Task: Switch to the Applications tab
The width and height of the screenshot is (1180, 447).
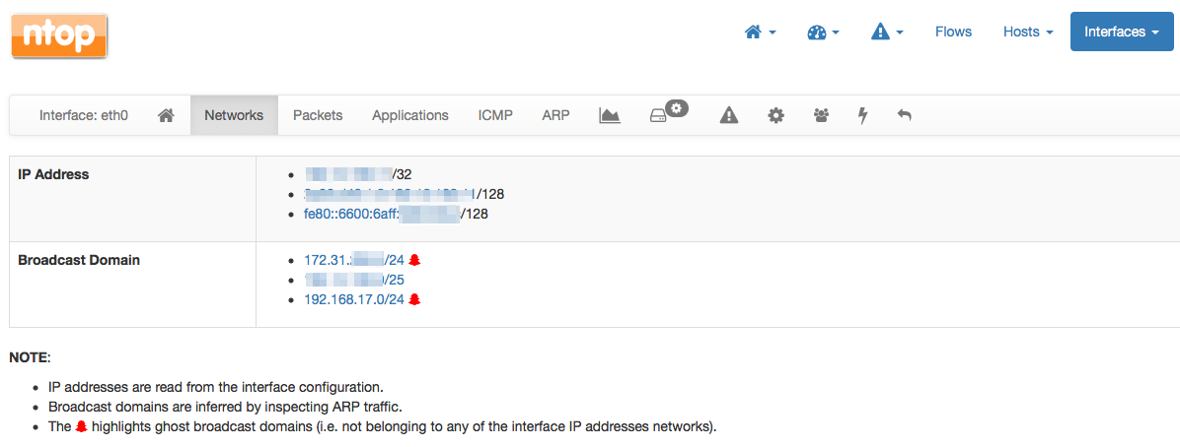Action: pos(410,116)
